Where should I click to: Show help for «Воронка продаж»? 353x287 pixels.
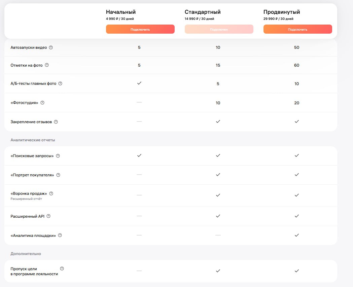(x=51, y=193)
